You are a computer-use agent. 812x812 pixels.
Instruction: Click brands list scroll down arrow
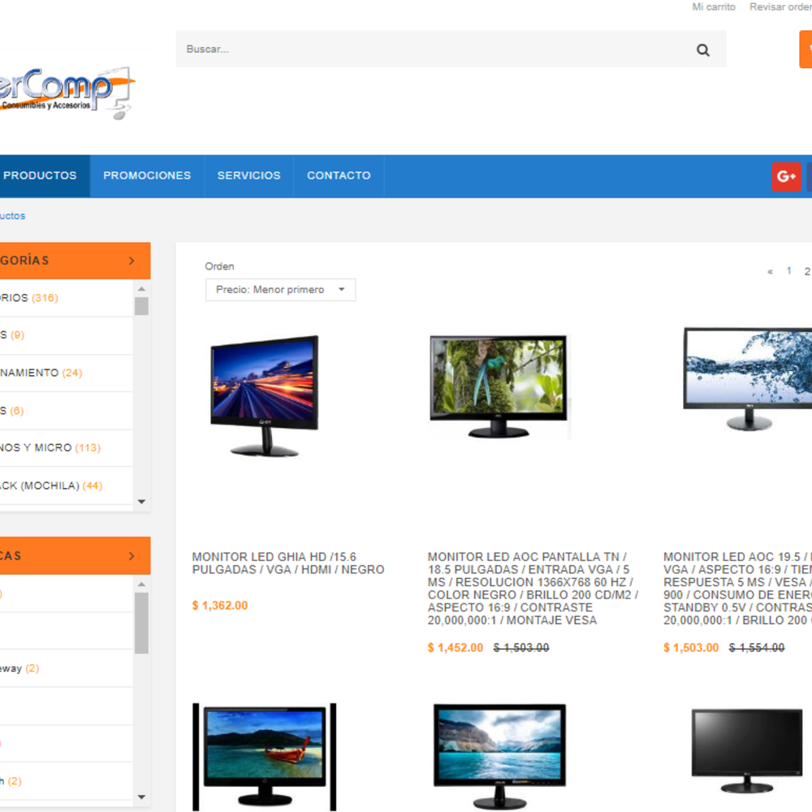pyautogui.click(x=141, y=797)
